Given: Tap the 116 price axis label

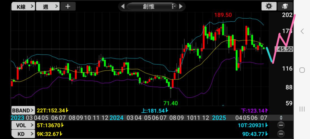Looking at the screenshot, I should pos(287,69).
